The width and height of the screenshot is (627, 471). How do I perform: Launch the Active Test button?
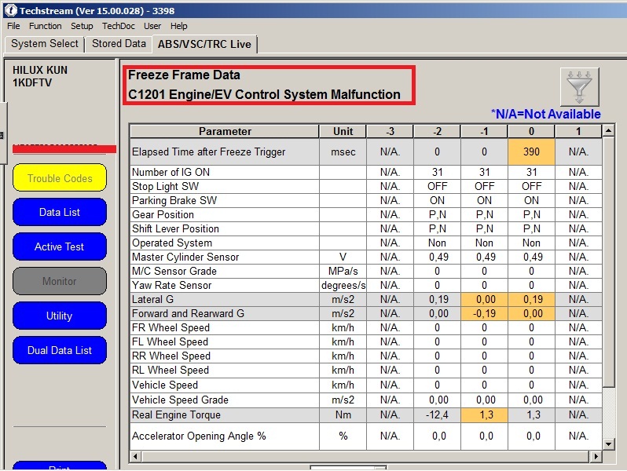(60, 246)
